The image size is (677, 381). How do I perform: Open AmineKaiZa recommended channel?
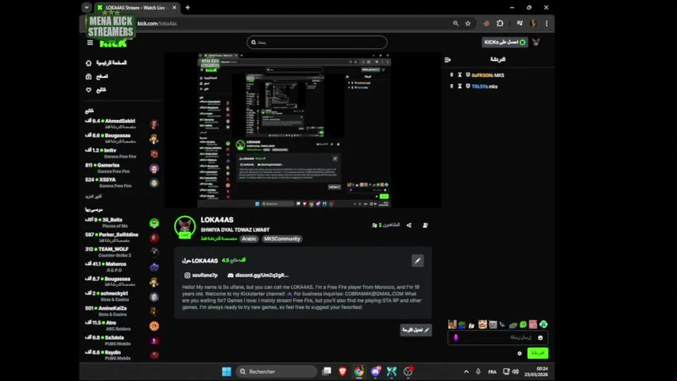(x=122, y=311)
